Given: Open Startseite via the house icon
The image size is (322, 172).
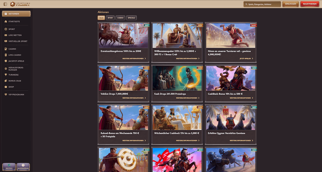Looking at the screenshot, I should (x=6, y=21).
